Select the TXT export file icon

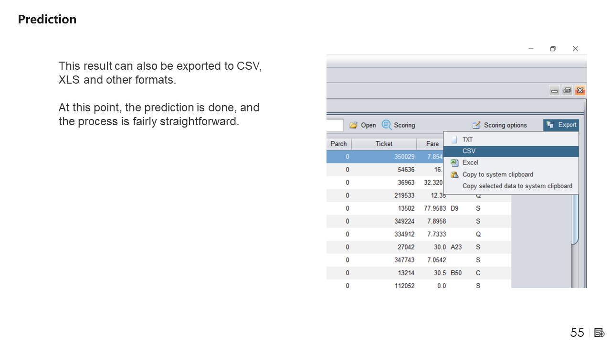(x=454, y=140)
